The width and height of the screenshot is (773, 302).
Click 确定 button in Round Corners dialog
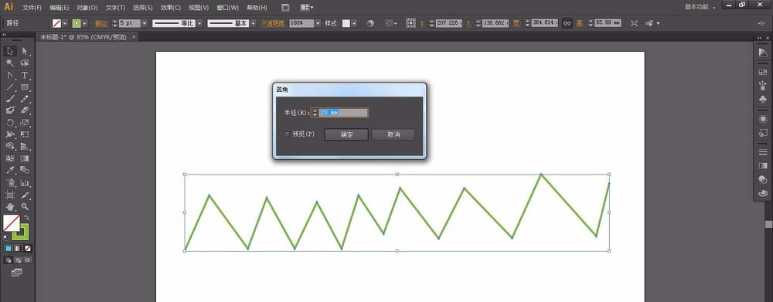pyautogui.click(x=346, y=134)
